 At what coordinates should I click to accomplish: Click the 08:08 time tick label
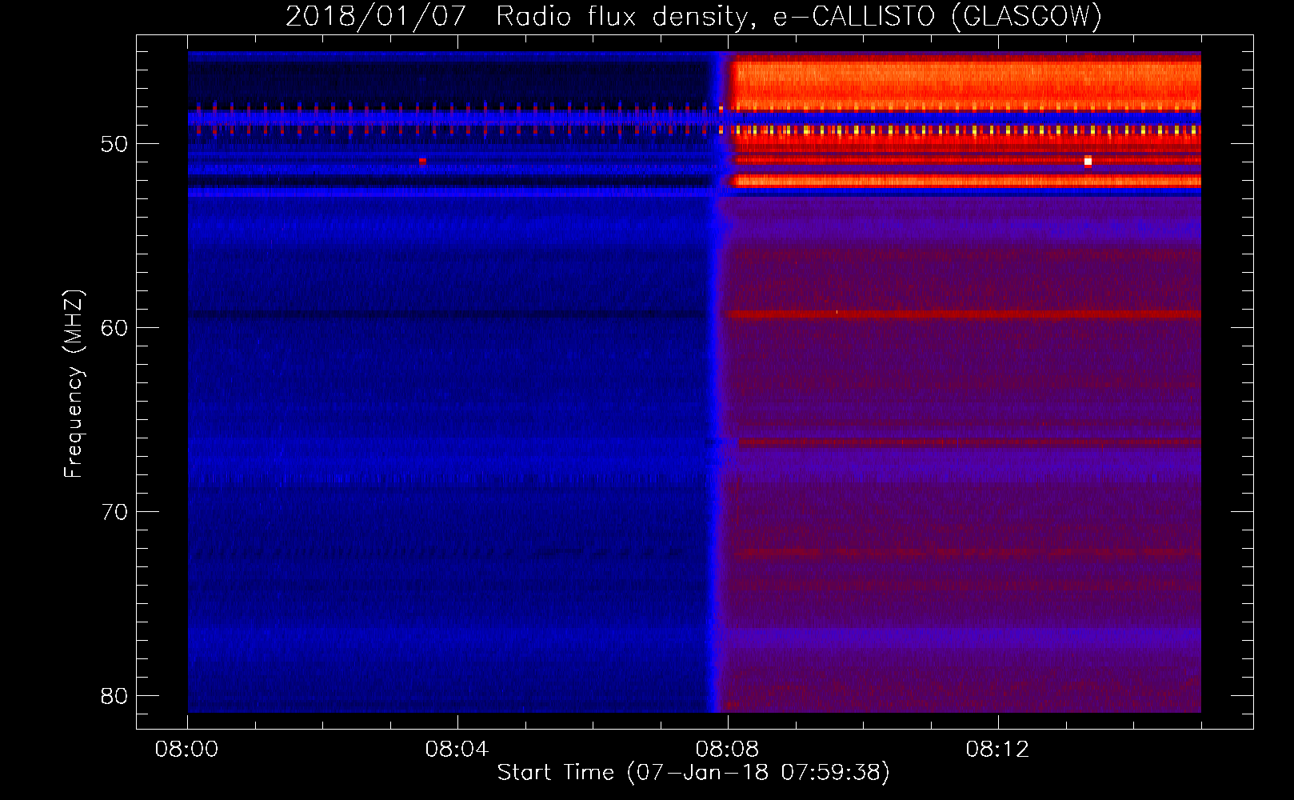click(x=727, y=750)
